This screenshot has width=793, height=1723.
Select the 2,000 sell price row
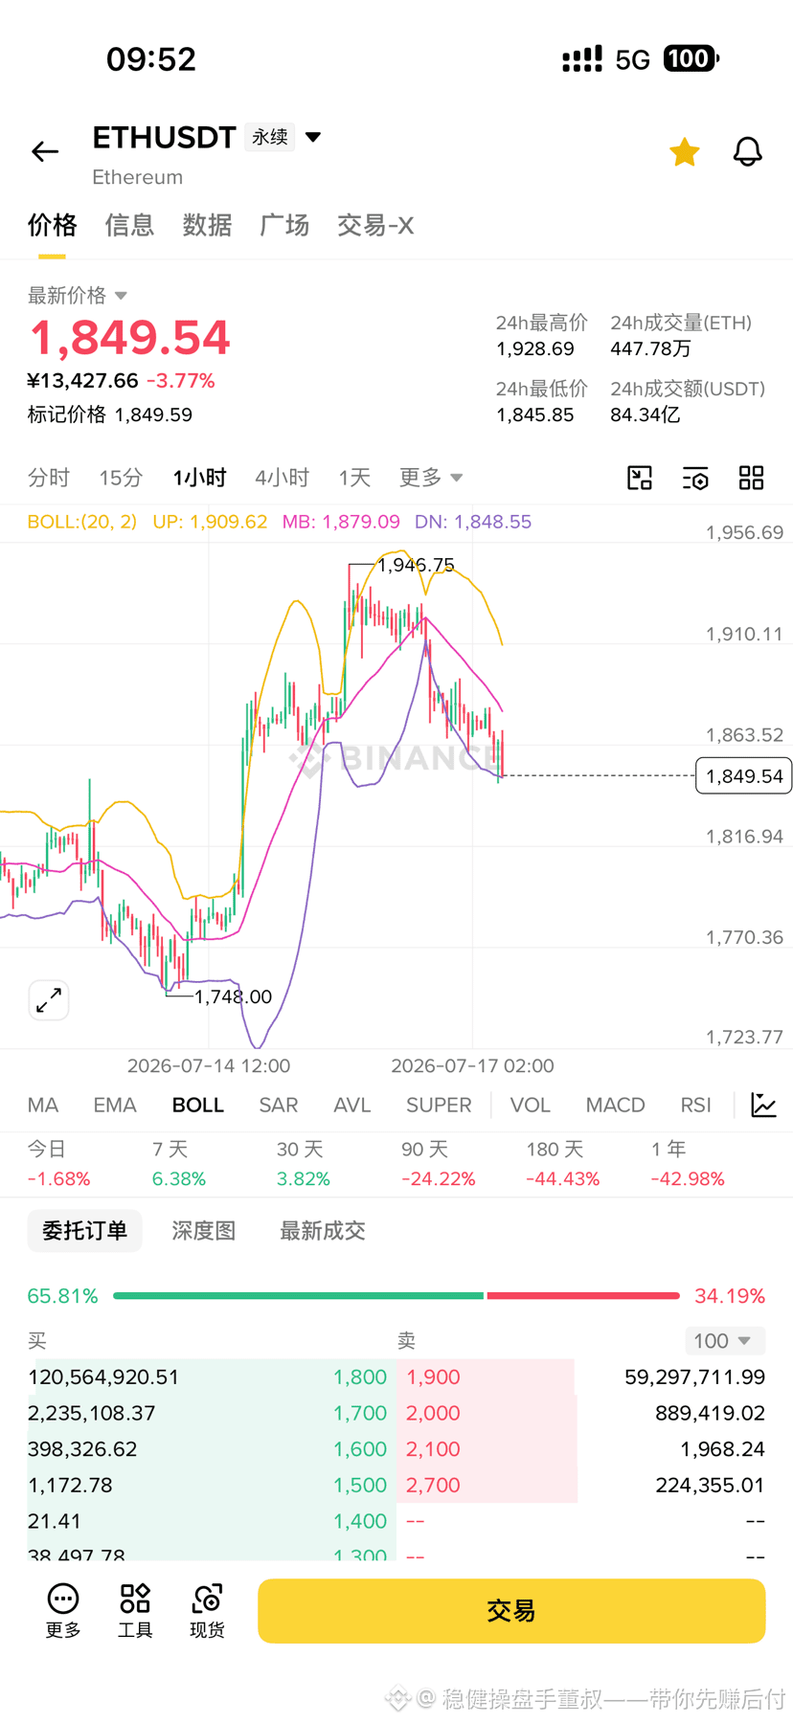[581, 1413]
